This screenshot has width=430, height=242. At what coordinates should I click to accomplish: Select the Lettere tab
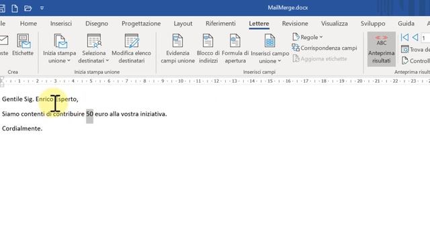[x=259, y=24]
